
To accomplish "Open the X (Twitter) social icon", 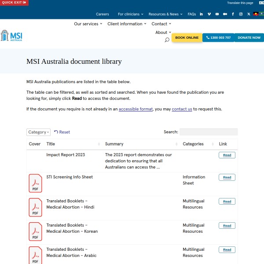I will [249, 14].
